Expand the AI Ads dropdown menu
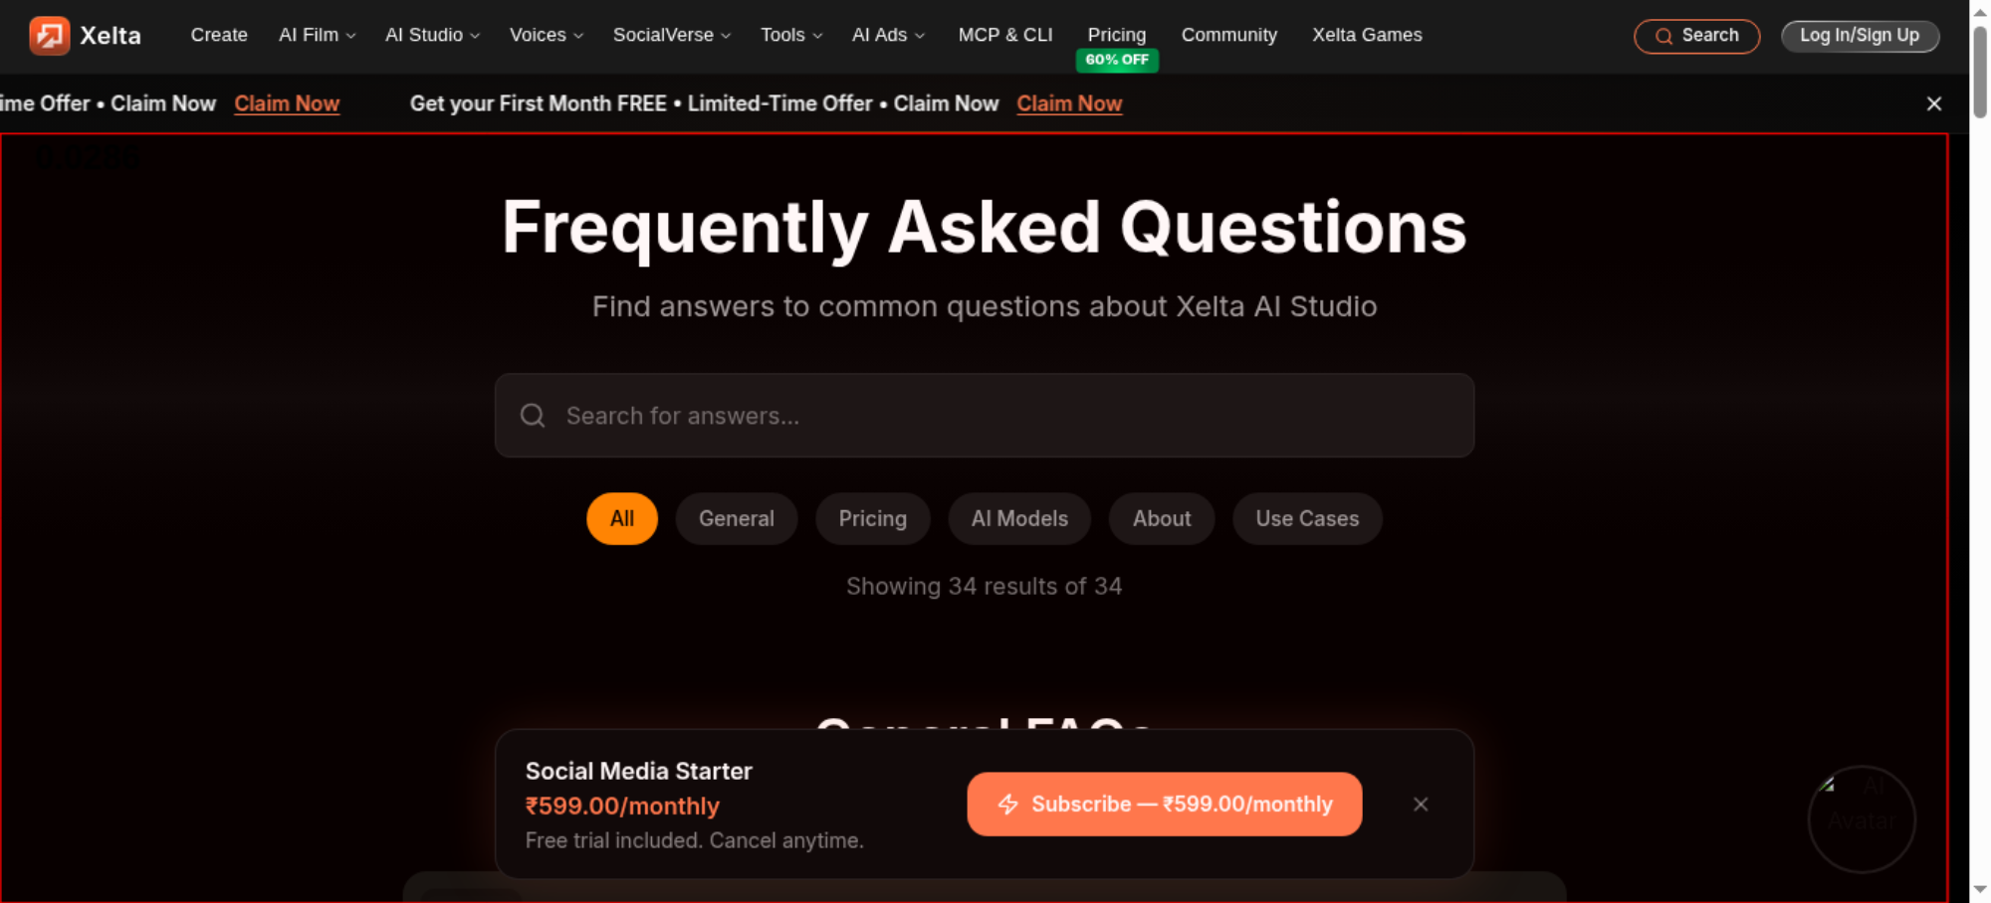 pos(888,35)
